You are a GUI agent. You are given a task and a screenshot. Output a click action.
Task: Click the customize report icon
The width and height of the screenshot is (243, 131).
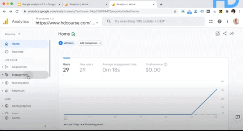(x=217, y=33)
